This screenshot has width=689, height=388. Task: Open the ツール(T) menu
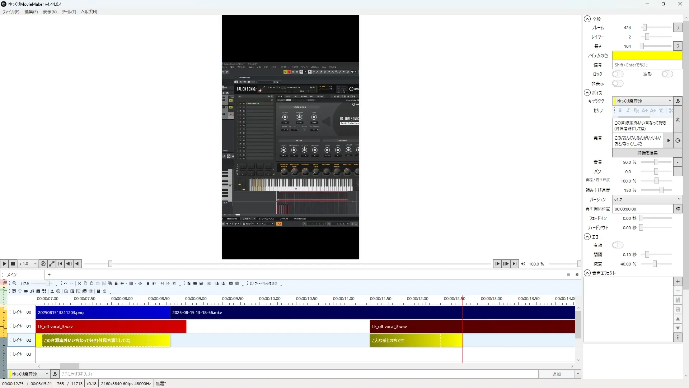point(69,12)
